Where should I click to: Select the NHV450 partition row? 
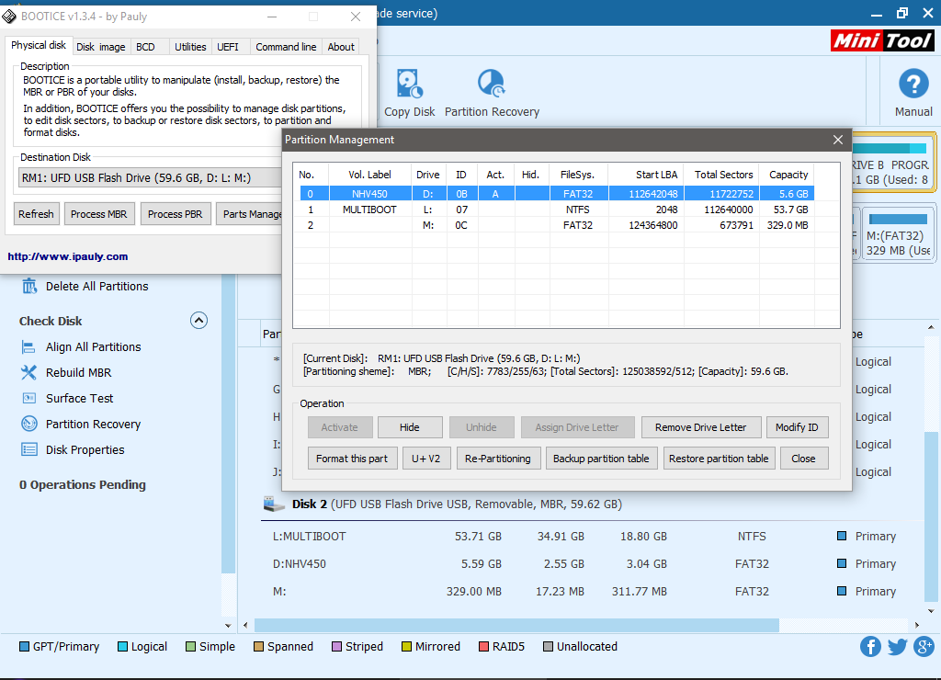coord(556,194)
